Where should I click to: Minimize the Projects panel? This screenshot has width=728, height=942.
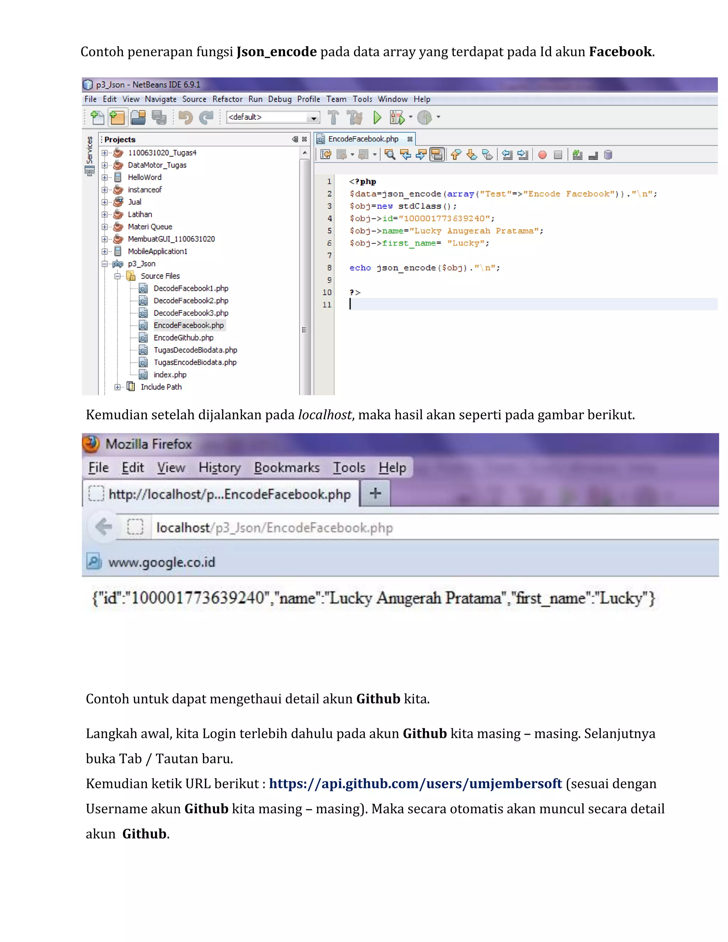pos(295,139)
